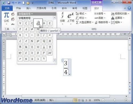133x104 pixels.
Task: Insert the partial differential symbol
Action: pos(38,23)
